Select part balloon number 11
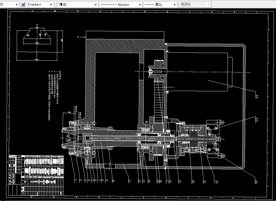Screen dimensions: 276x201 [x=129, y=181]
